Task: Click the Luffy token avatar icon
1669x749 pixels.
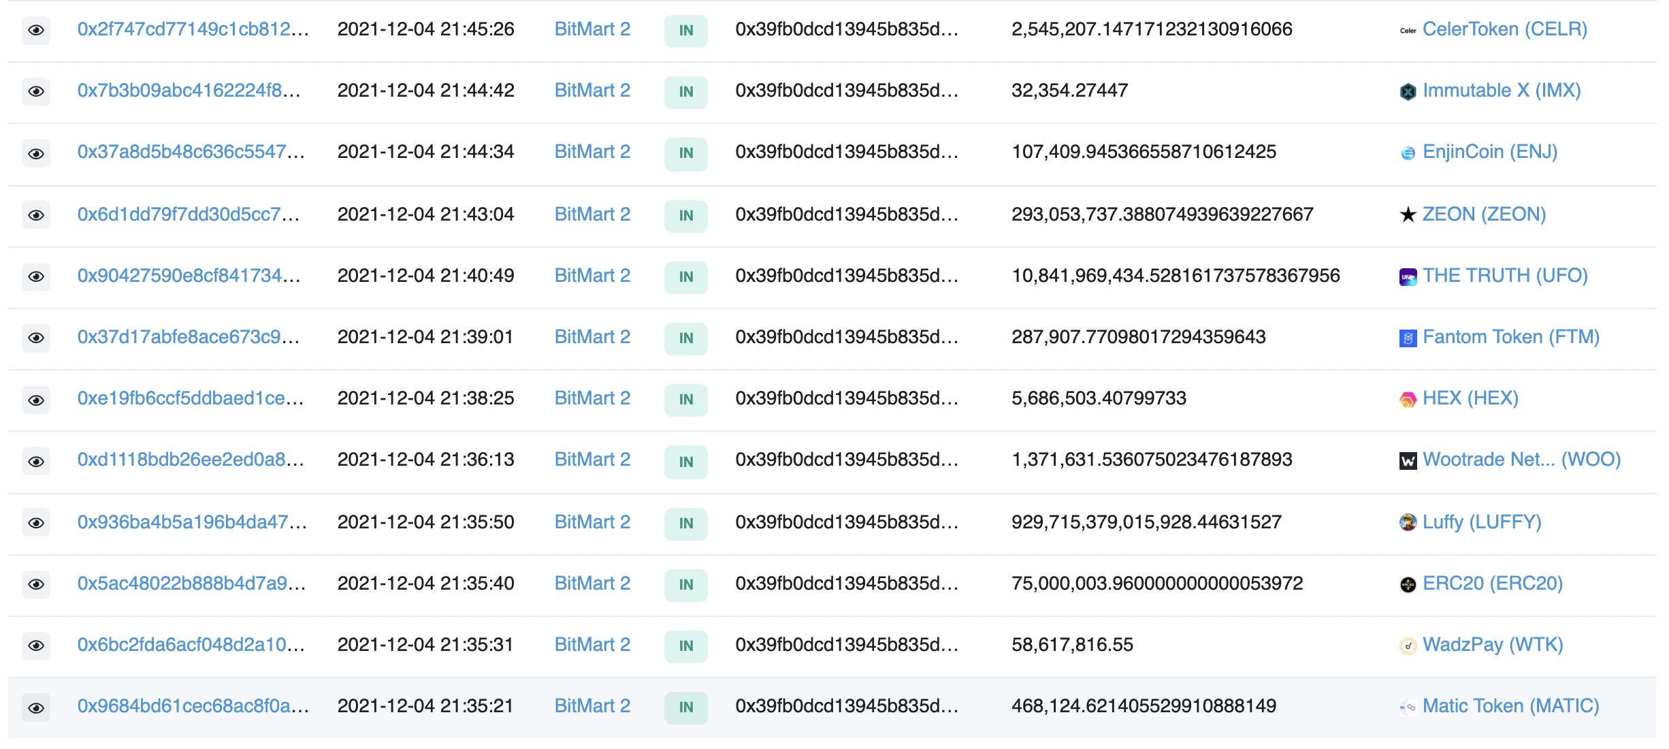Action: 1408,522
